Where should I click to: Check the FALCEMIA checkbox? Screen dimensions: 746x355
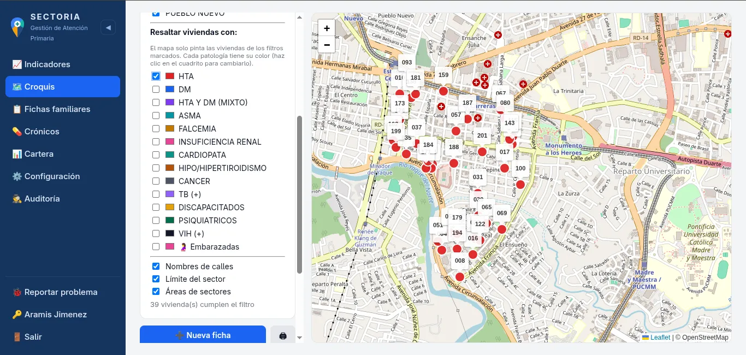pos(156,129)
